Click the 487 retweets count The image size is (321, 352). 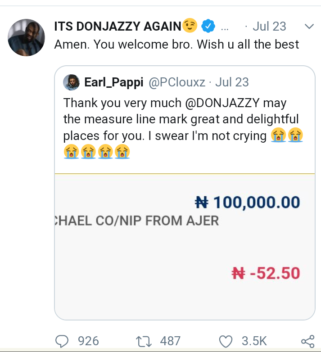[x=170, y=341]
